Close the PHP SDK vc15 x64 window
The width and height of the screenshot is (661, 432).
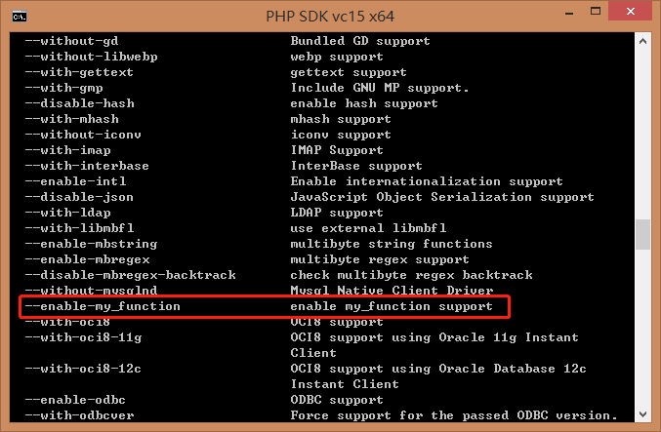coord(630,12)
